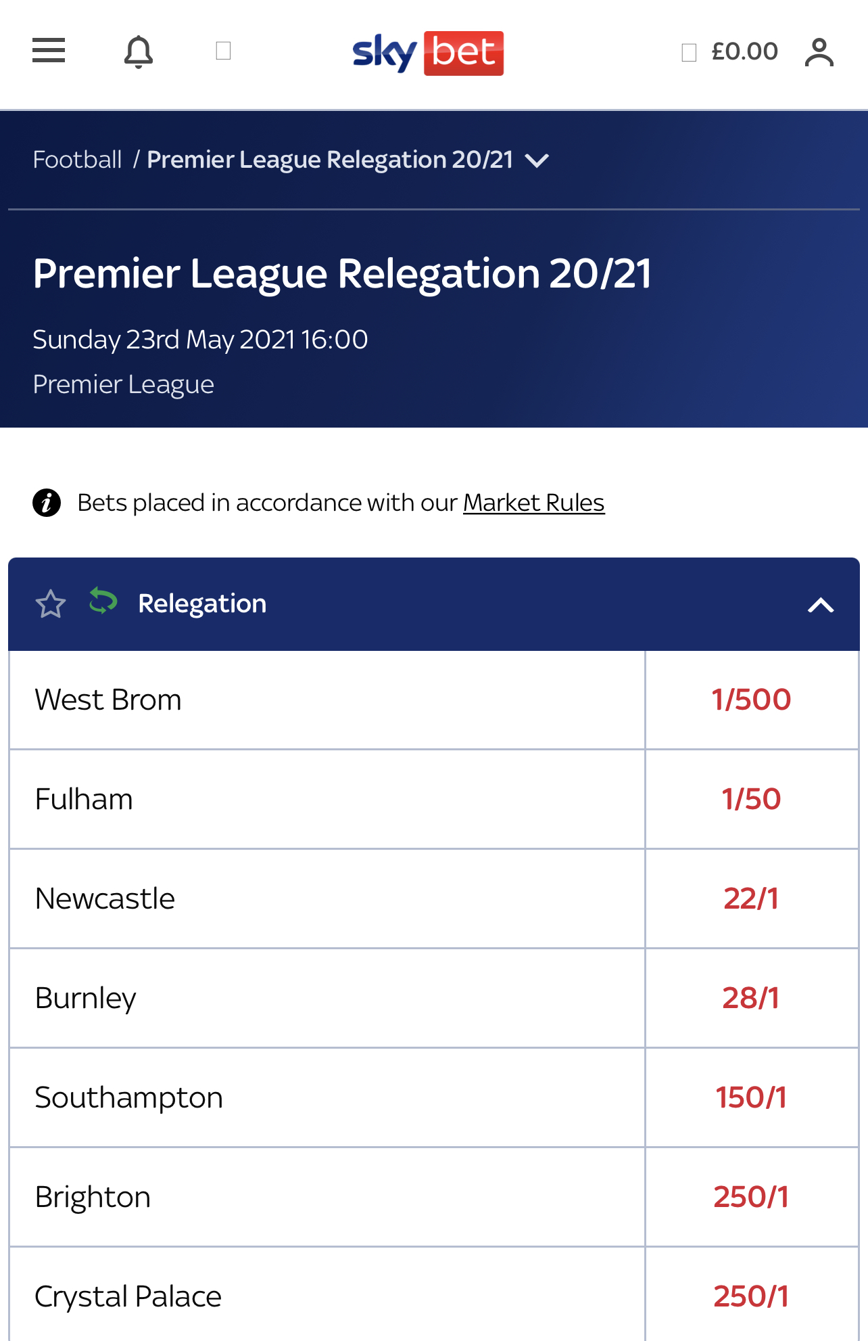Click the small icon beside the bell
The width and height of the screenshot is (868, 1341).
(x=223, y=51)
